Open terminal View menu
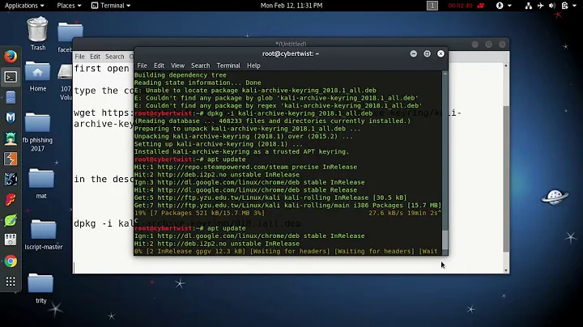The height and width of the screenshot is (327, 583). coord(177,66)
